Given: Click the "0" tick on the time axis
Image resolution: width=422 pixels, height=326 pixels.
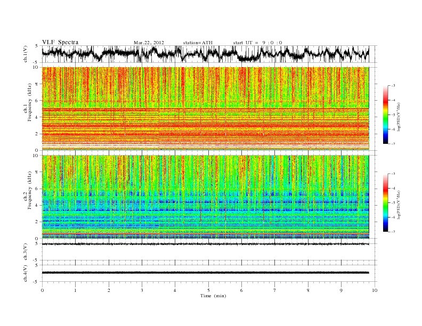Looking at the screenshot, I should pos(42,290).
